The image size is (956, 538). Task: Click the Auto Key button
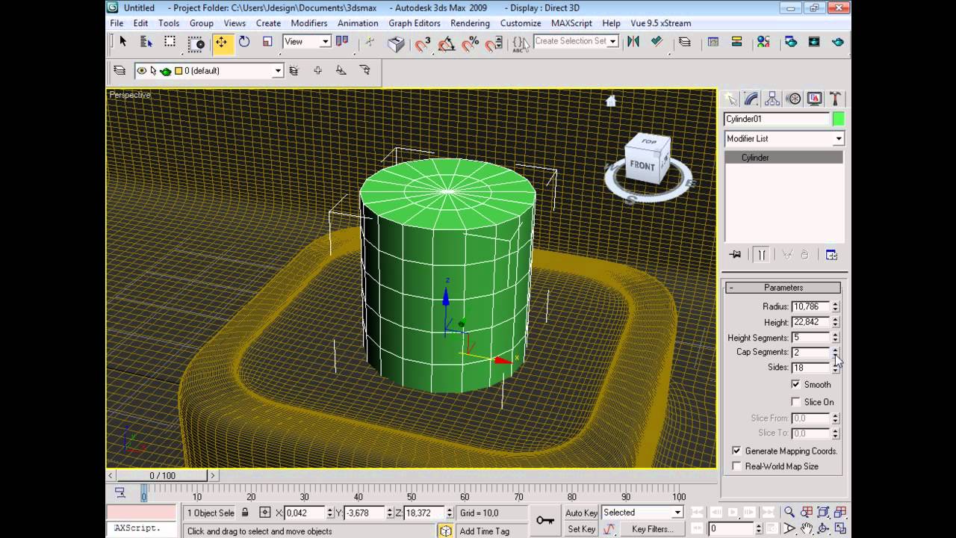pos(582,513)
